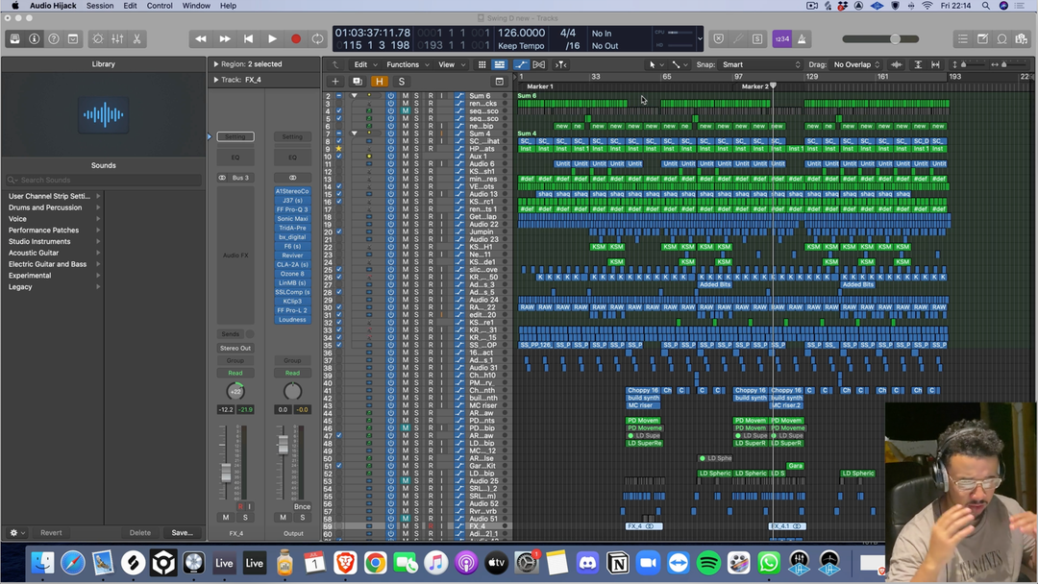This screenshot has width=1038, height=584.
Task: Select the scissors Editors icon
Action: pyautogui.click(x=137, y=39)
